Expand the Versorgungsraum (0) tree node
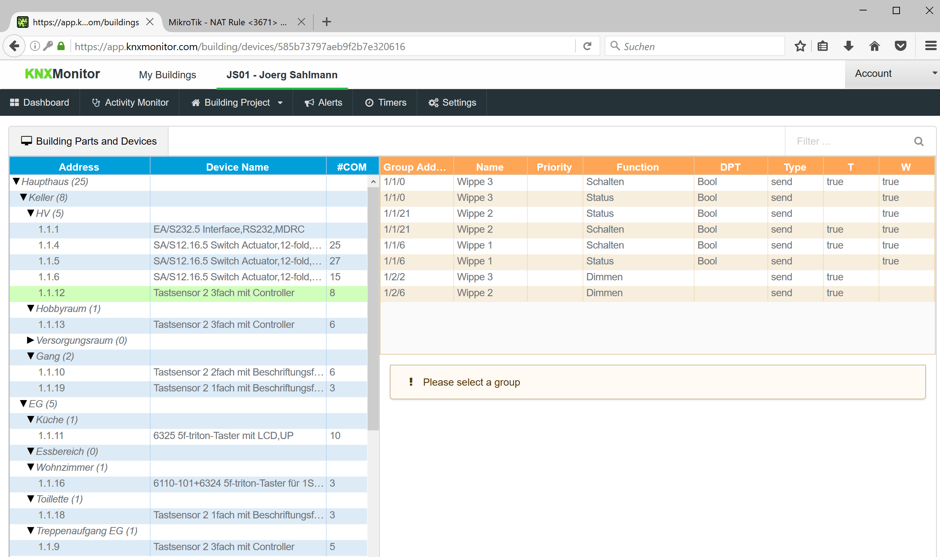 click(x=31, y=340)
